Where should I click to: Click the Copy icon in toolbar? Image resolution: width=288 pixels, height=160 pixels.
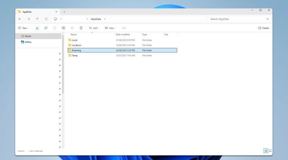coord(46,28)
